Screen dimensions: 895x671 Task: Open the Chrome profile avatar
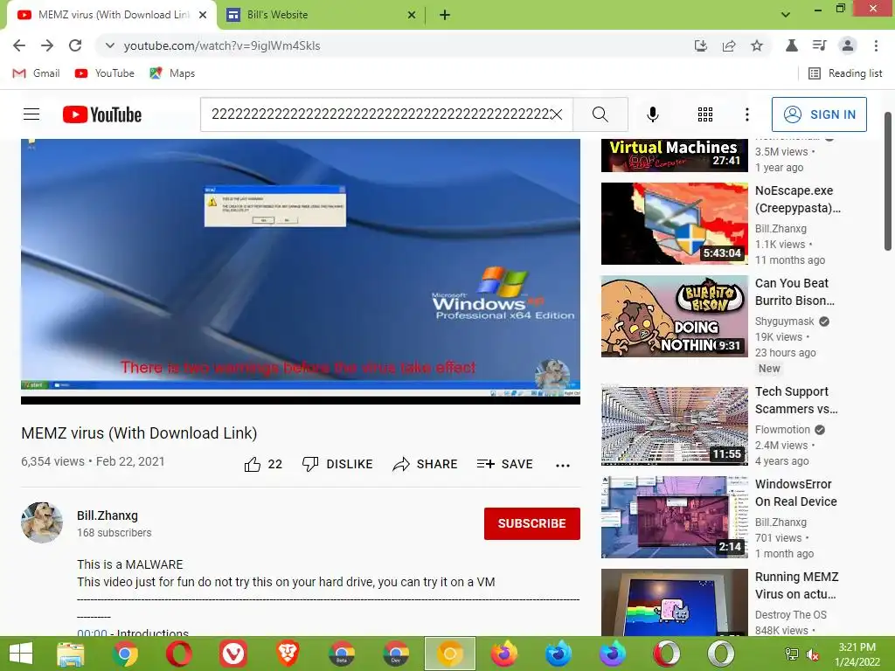[848, 45]
